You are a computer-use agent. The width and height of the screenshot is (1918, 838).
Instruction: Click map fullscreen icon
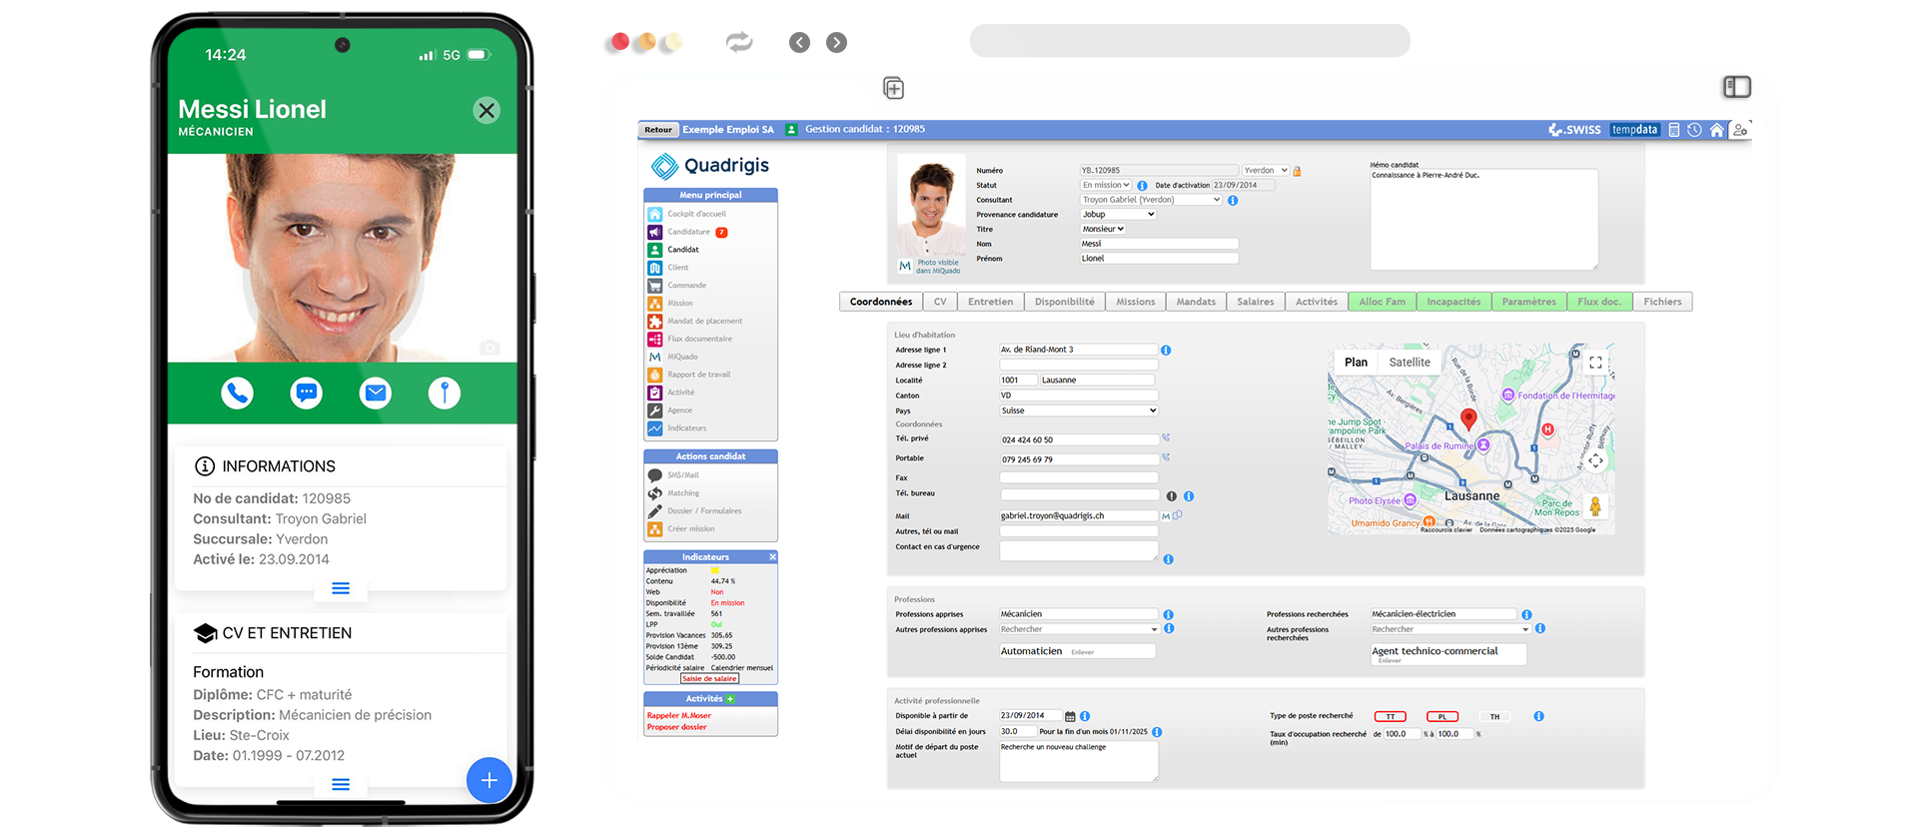coord(1595,363)
